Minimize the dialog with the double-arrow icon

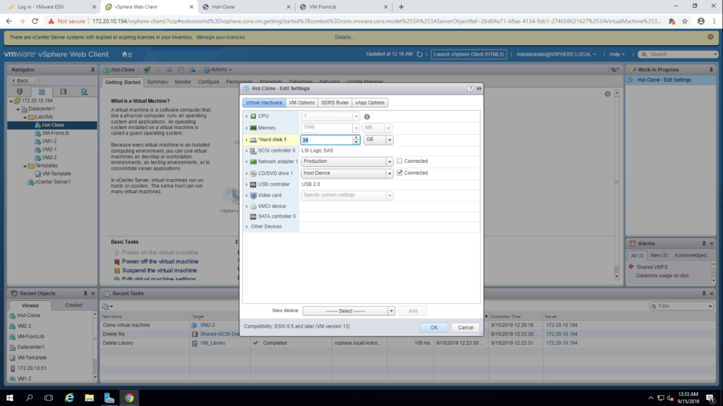click(479, 88)
